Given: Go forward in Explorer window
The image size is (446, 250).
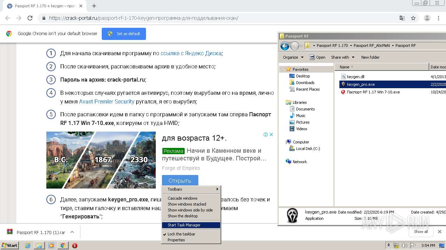Looking at the screenshot, I should [294, 46].
